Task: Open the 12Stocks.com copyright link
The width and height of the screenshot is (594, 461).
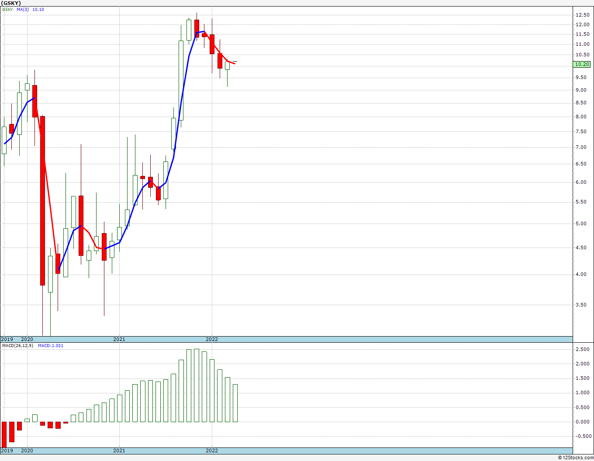Action: click(576, 458)
